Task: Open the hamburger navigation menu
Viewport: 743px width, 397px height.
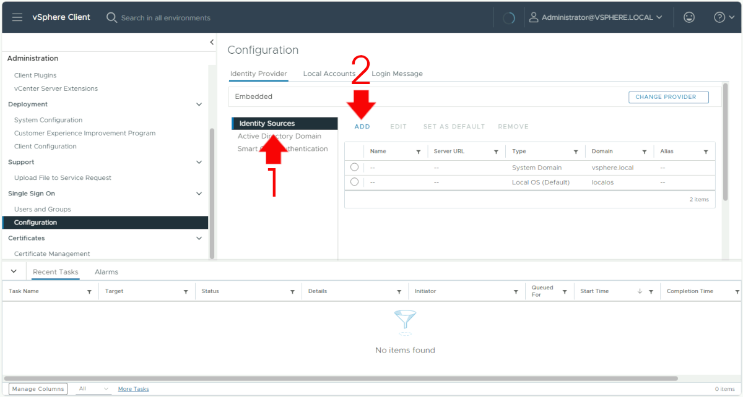Action: (17, 17)
